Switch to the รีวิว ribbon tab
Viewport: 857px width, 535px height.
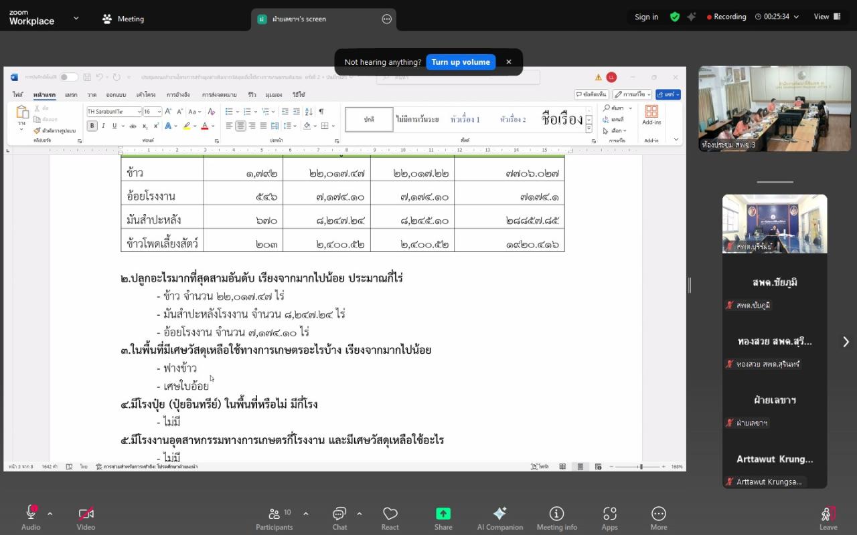[252, 94]
